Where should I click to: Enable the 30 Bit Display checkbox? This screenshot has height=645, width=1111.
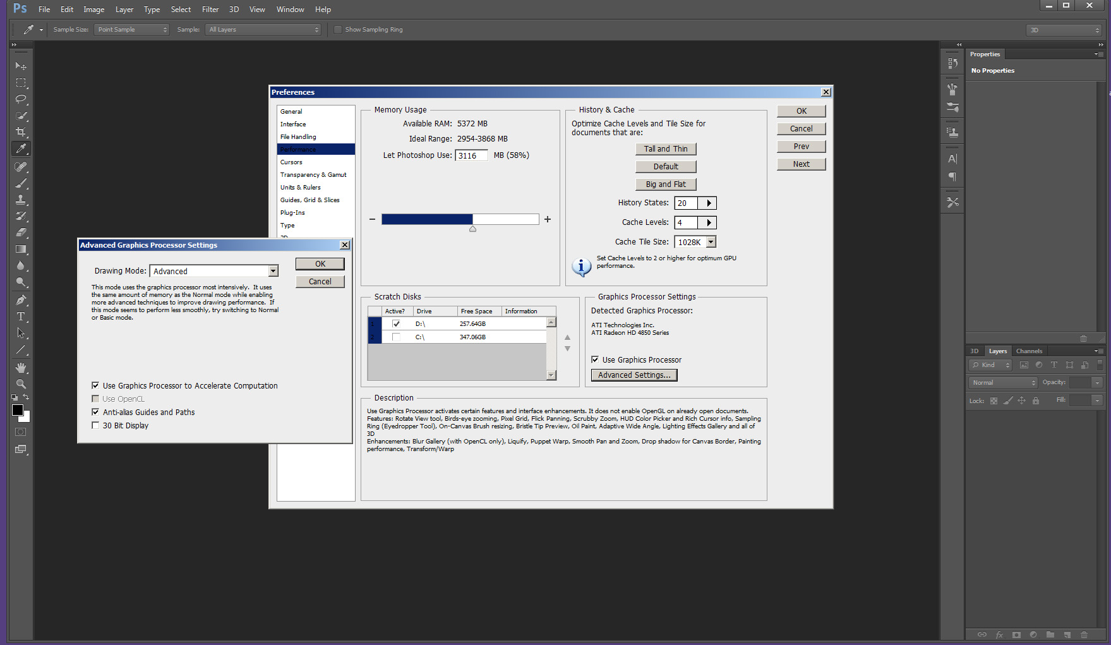point(95,425)
